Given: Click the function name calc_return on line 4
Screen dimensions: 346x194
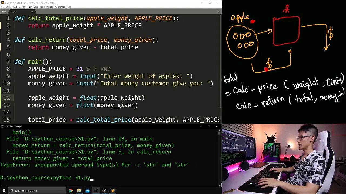Looking at the screenshot, I should [x=47, y=40].
